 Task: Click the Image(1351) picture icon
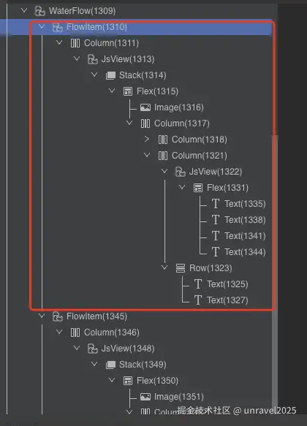[145, 397]
